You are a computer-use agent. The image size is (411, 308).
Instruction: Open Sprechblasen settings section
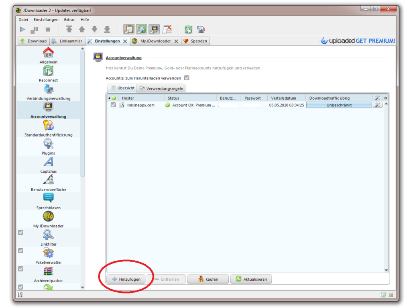[48, 202]
